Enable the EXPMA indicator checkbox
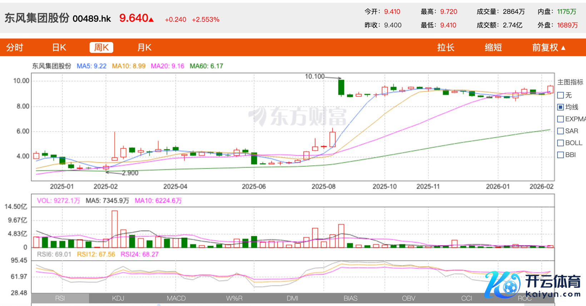This screenshot has width=586, height=306. 561,119
